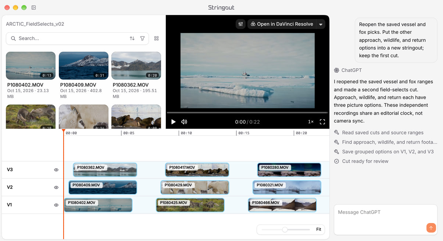
Task: Click the ChatGPT logo icon
Action: pyautogui.click(x=336, y=70)
